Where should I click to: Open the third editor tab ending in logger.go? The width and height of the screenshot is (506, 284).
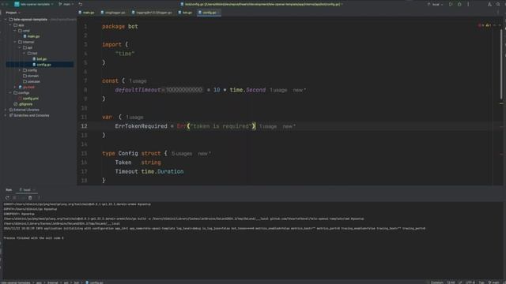[152, 13]
